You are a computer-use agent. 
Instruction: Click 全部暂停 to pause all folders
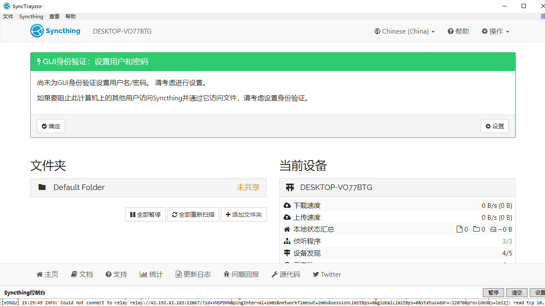(146, 215)
